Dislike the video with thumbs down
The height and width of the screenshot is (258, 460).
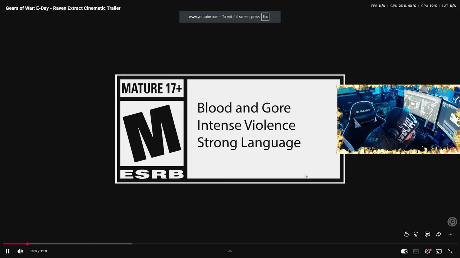point(416,234)
